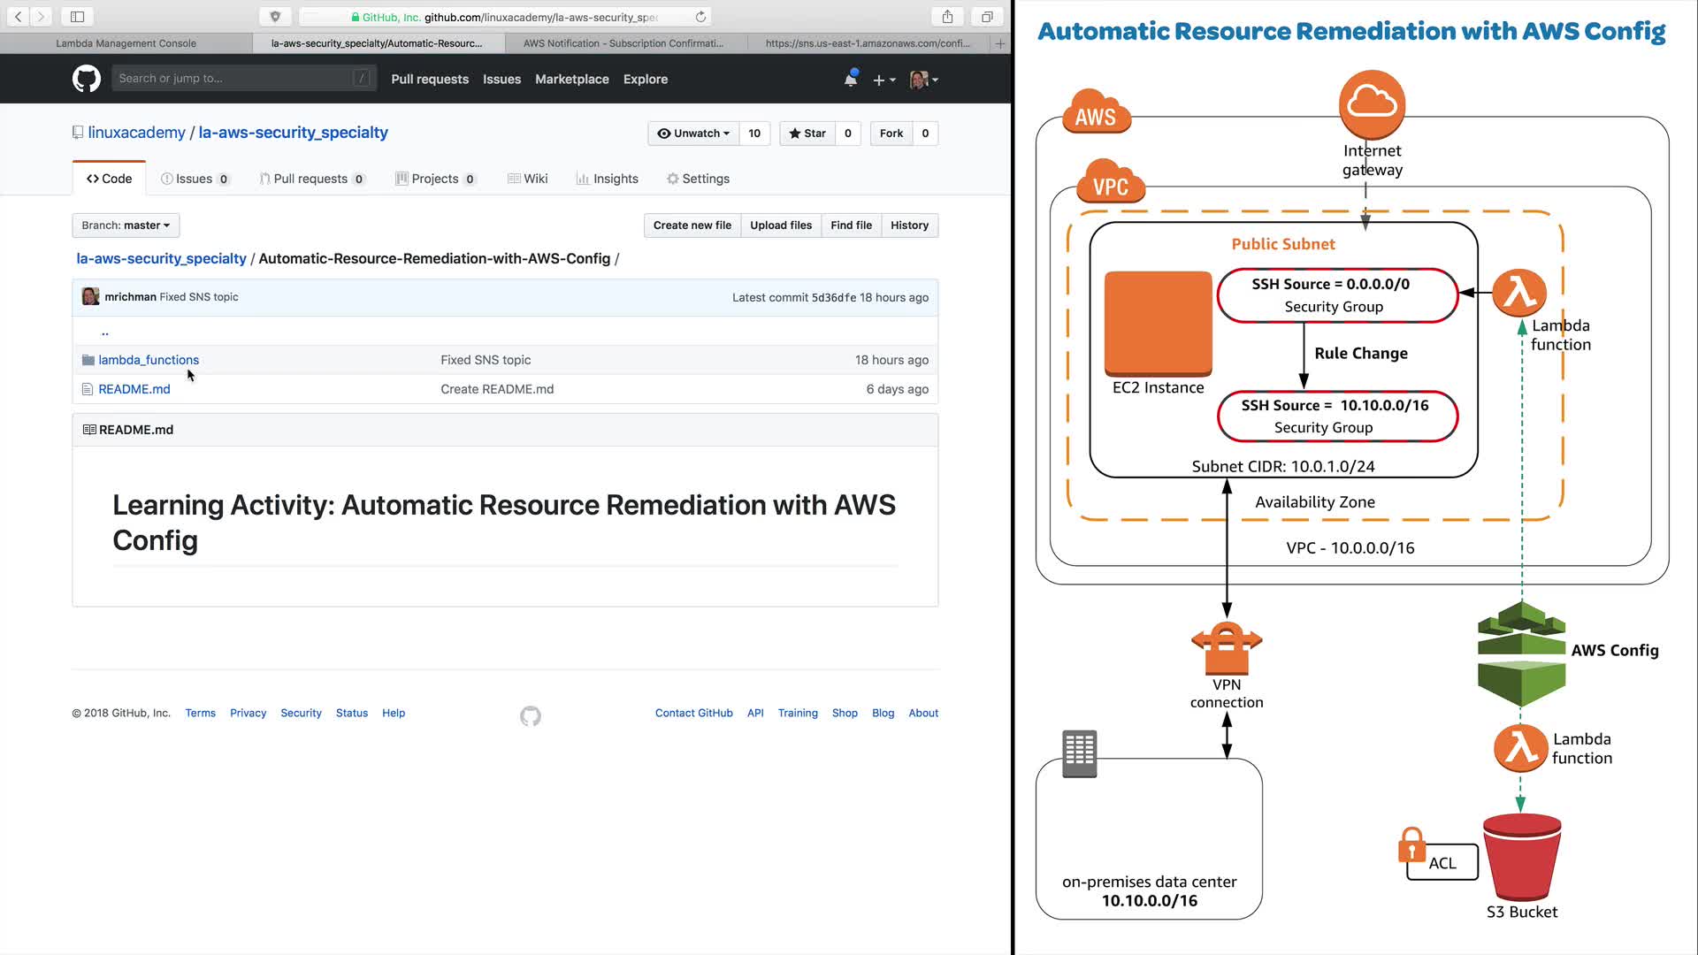Viewport: 1698px width, 955px height.
Task: Click the GitHub Octocat logo in header
Action: 86,79
